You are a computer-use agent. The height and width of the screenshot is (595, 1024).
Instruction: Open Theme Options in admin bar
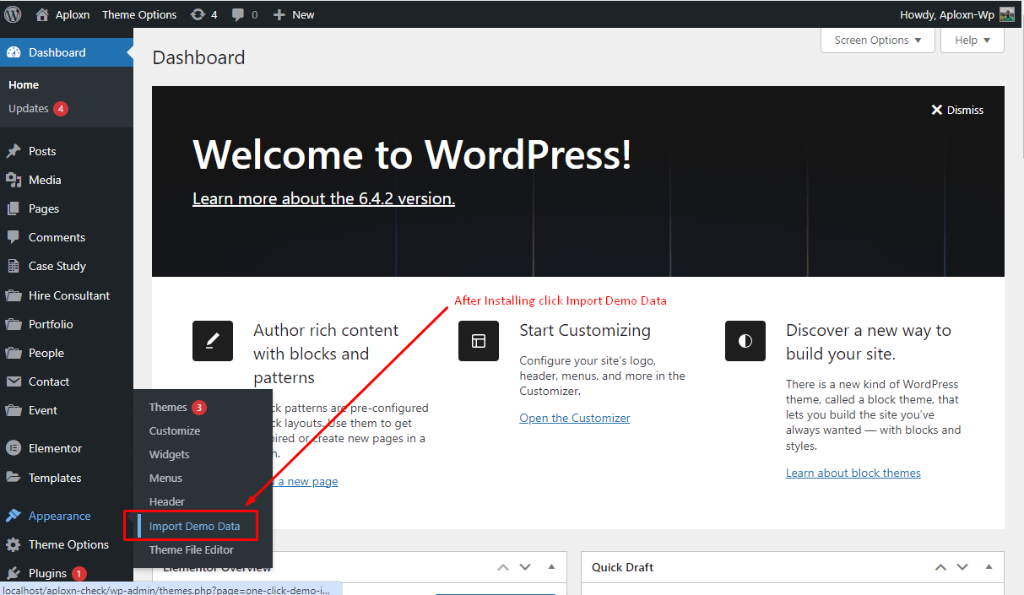tap(139, 14)
